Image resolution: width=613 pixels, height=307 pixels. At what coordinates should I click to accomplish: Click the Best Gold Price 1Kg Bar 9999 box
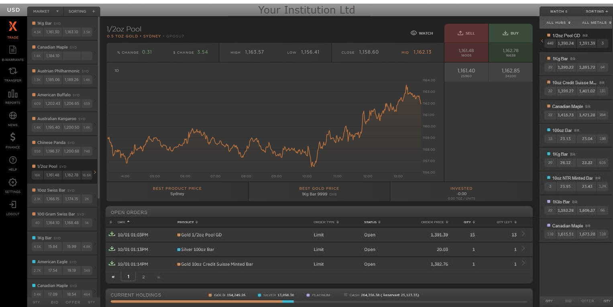click(319, 191)
